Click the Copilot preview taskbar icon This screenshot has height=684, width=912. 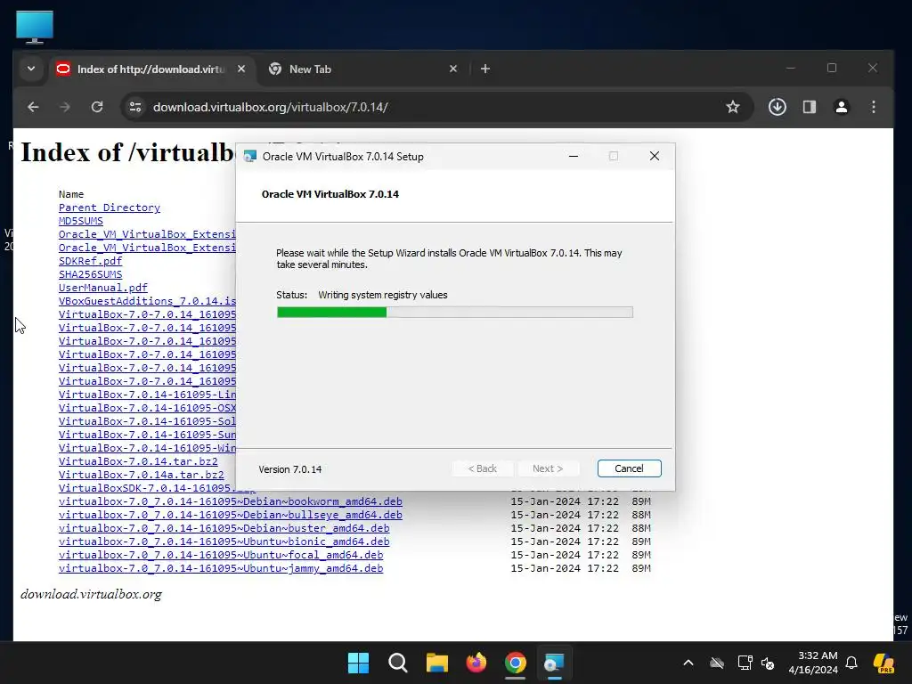(883, 663)
